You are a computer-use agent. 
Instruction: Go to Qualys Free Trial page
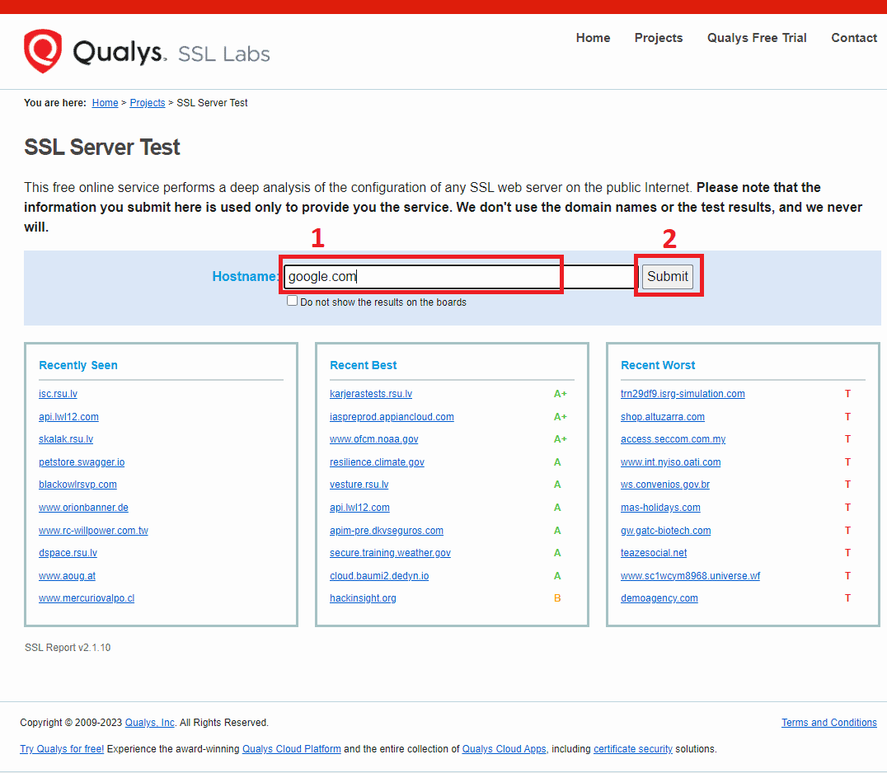(756, 38)
